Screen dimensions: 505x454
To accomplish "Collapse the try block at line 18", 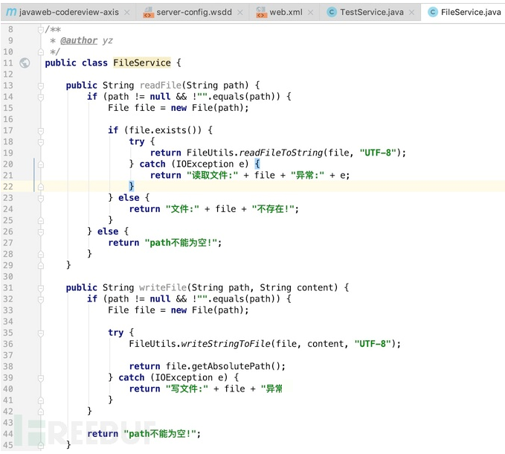I will 41,142.
